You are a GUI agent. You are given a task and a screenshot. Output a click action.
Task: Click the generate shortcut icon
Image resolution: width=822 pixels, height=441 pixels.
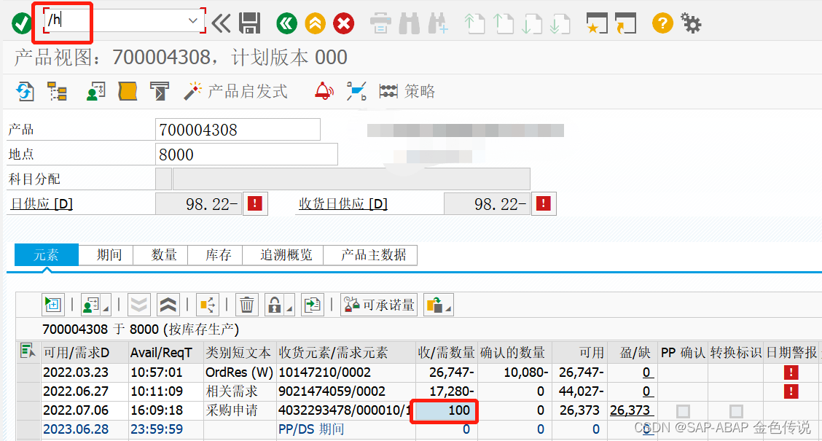click(x=625, y=23)
